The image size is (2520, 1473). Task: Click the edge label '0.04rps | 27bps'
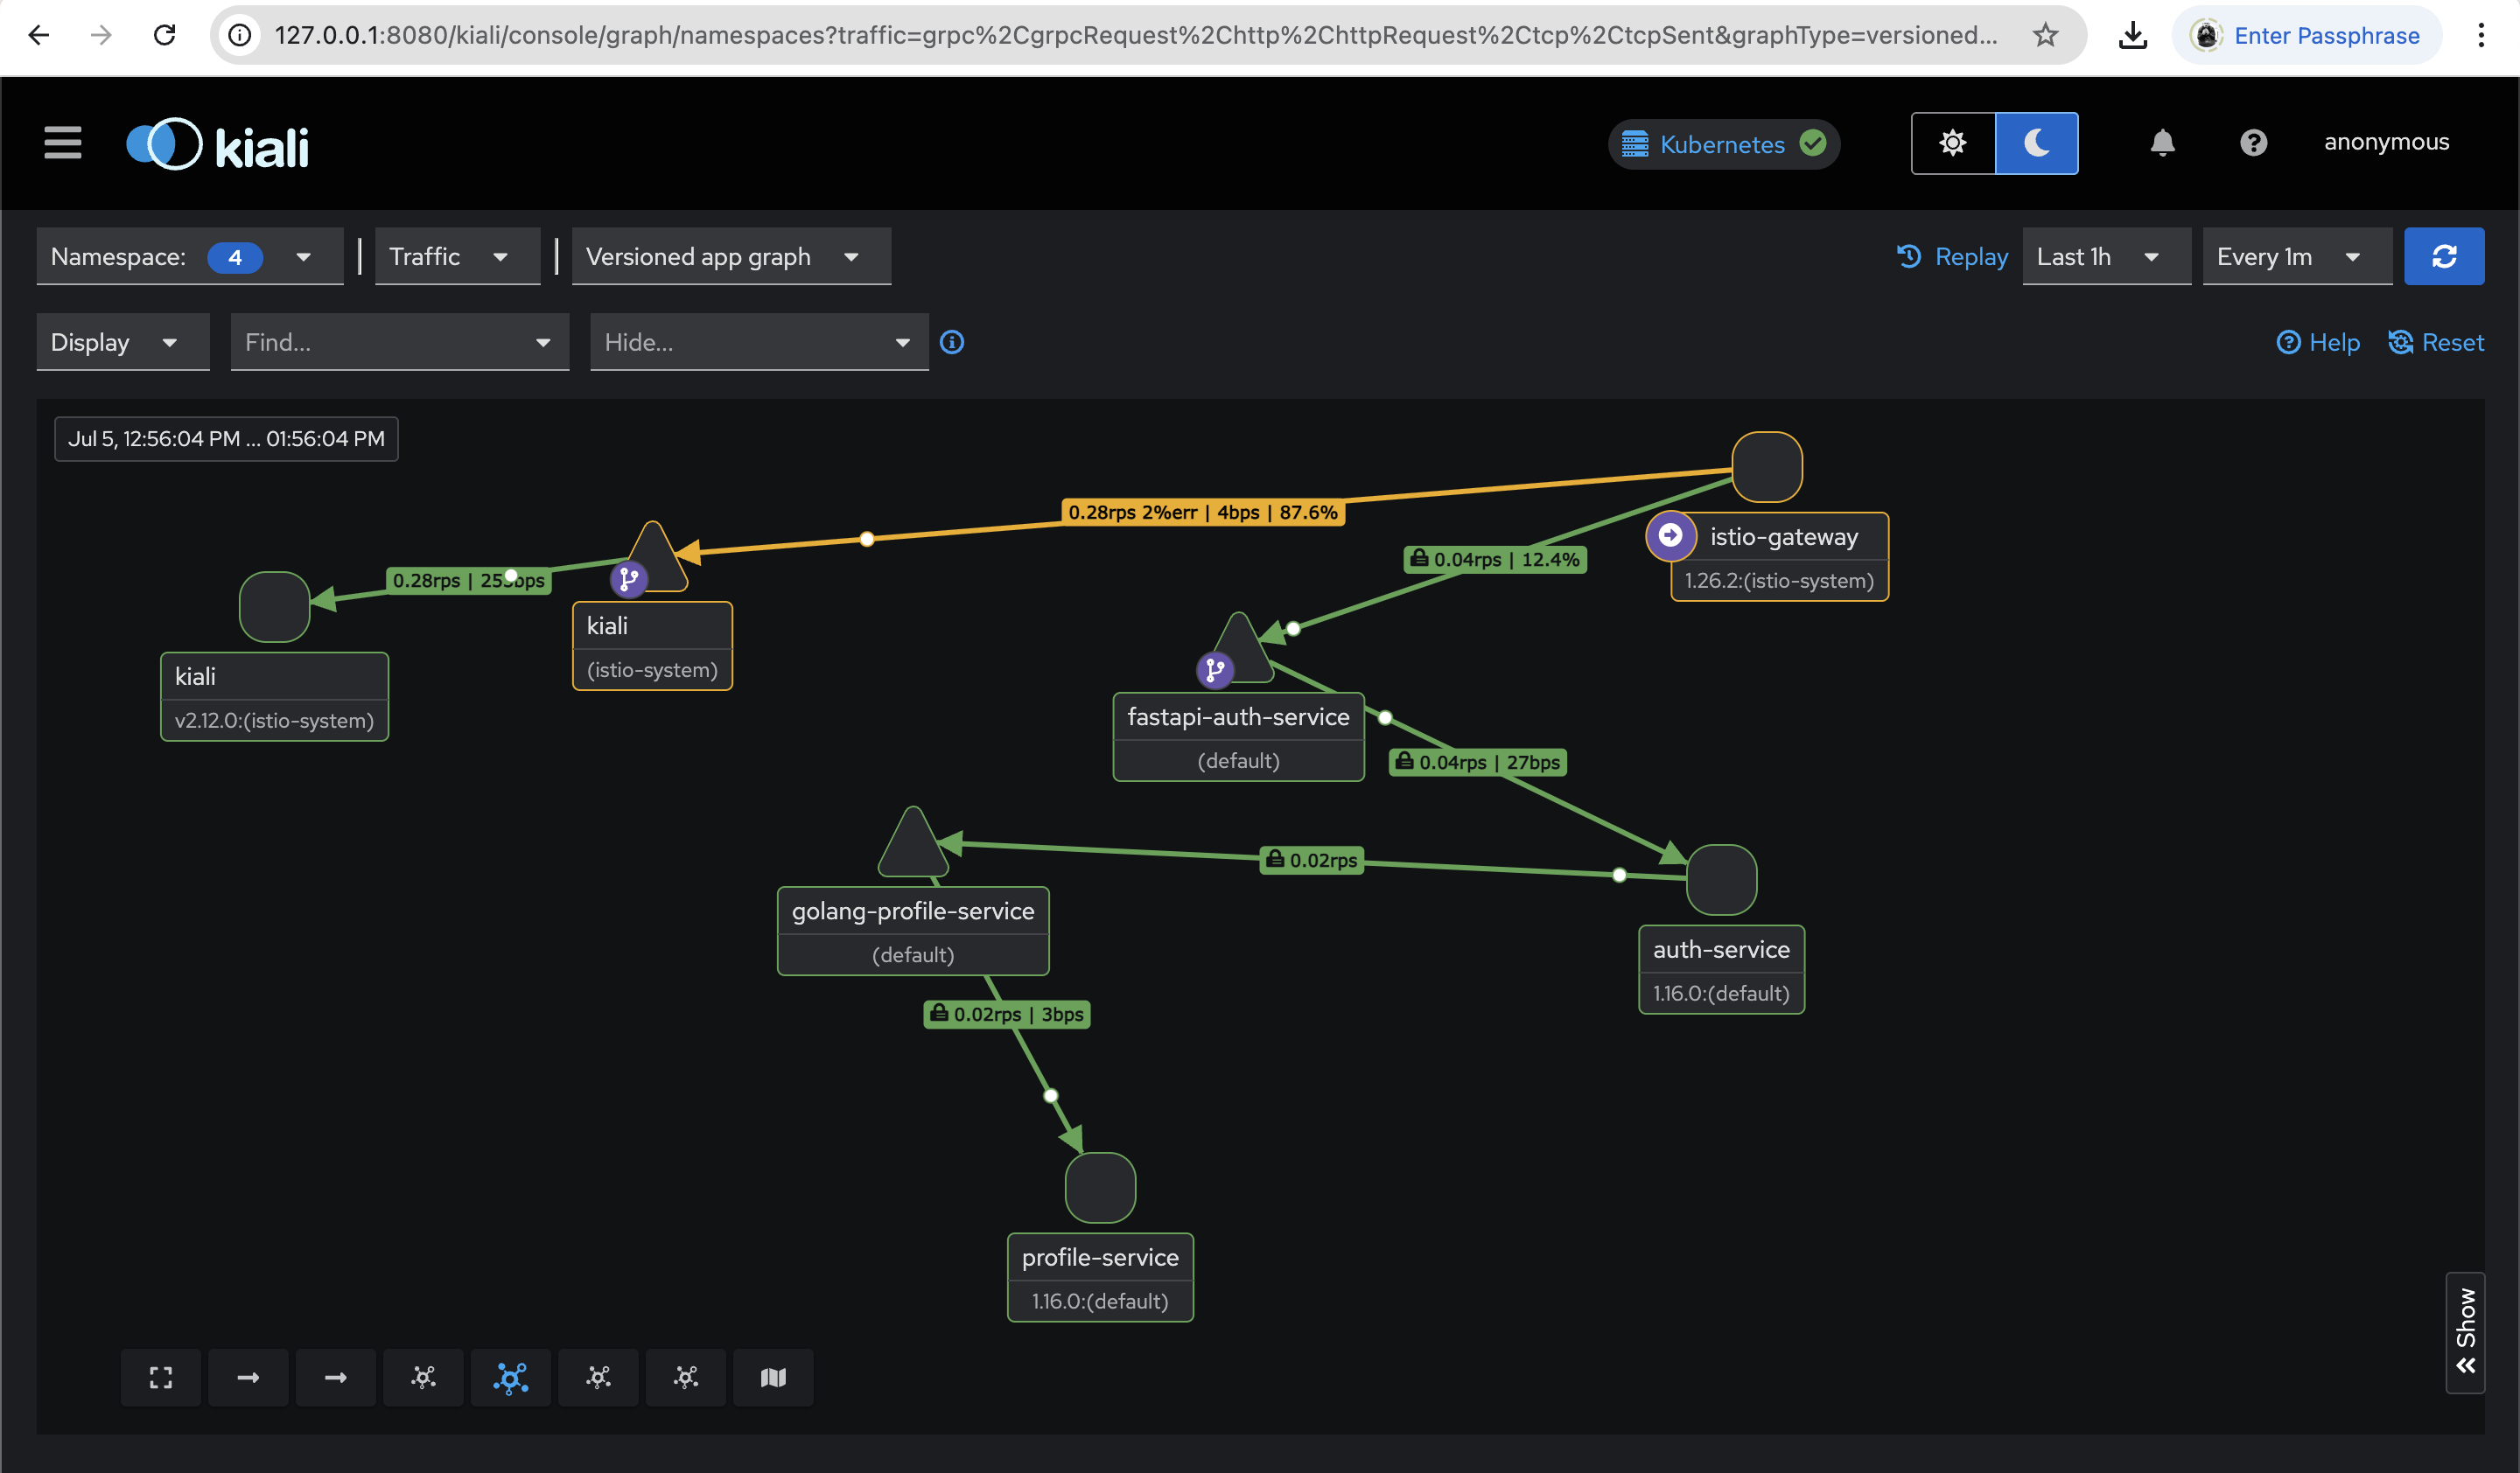coord(1478,762)
